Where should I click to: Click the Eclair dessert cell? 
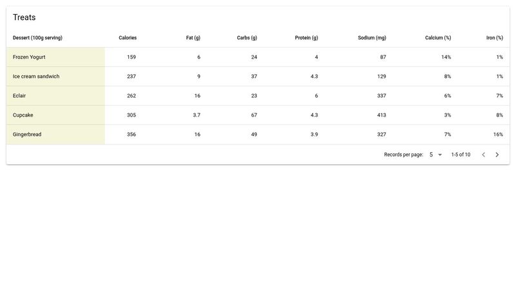tap(19, 96)
